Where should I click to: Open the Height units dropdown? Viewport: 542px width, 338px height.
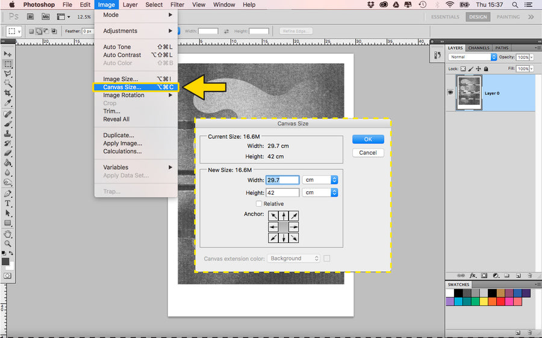(320, 193)
